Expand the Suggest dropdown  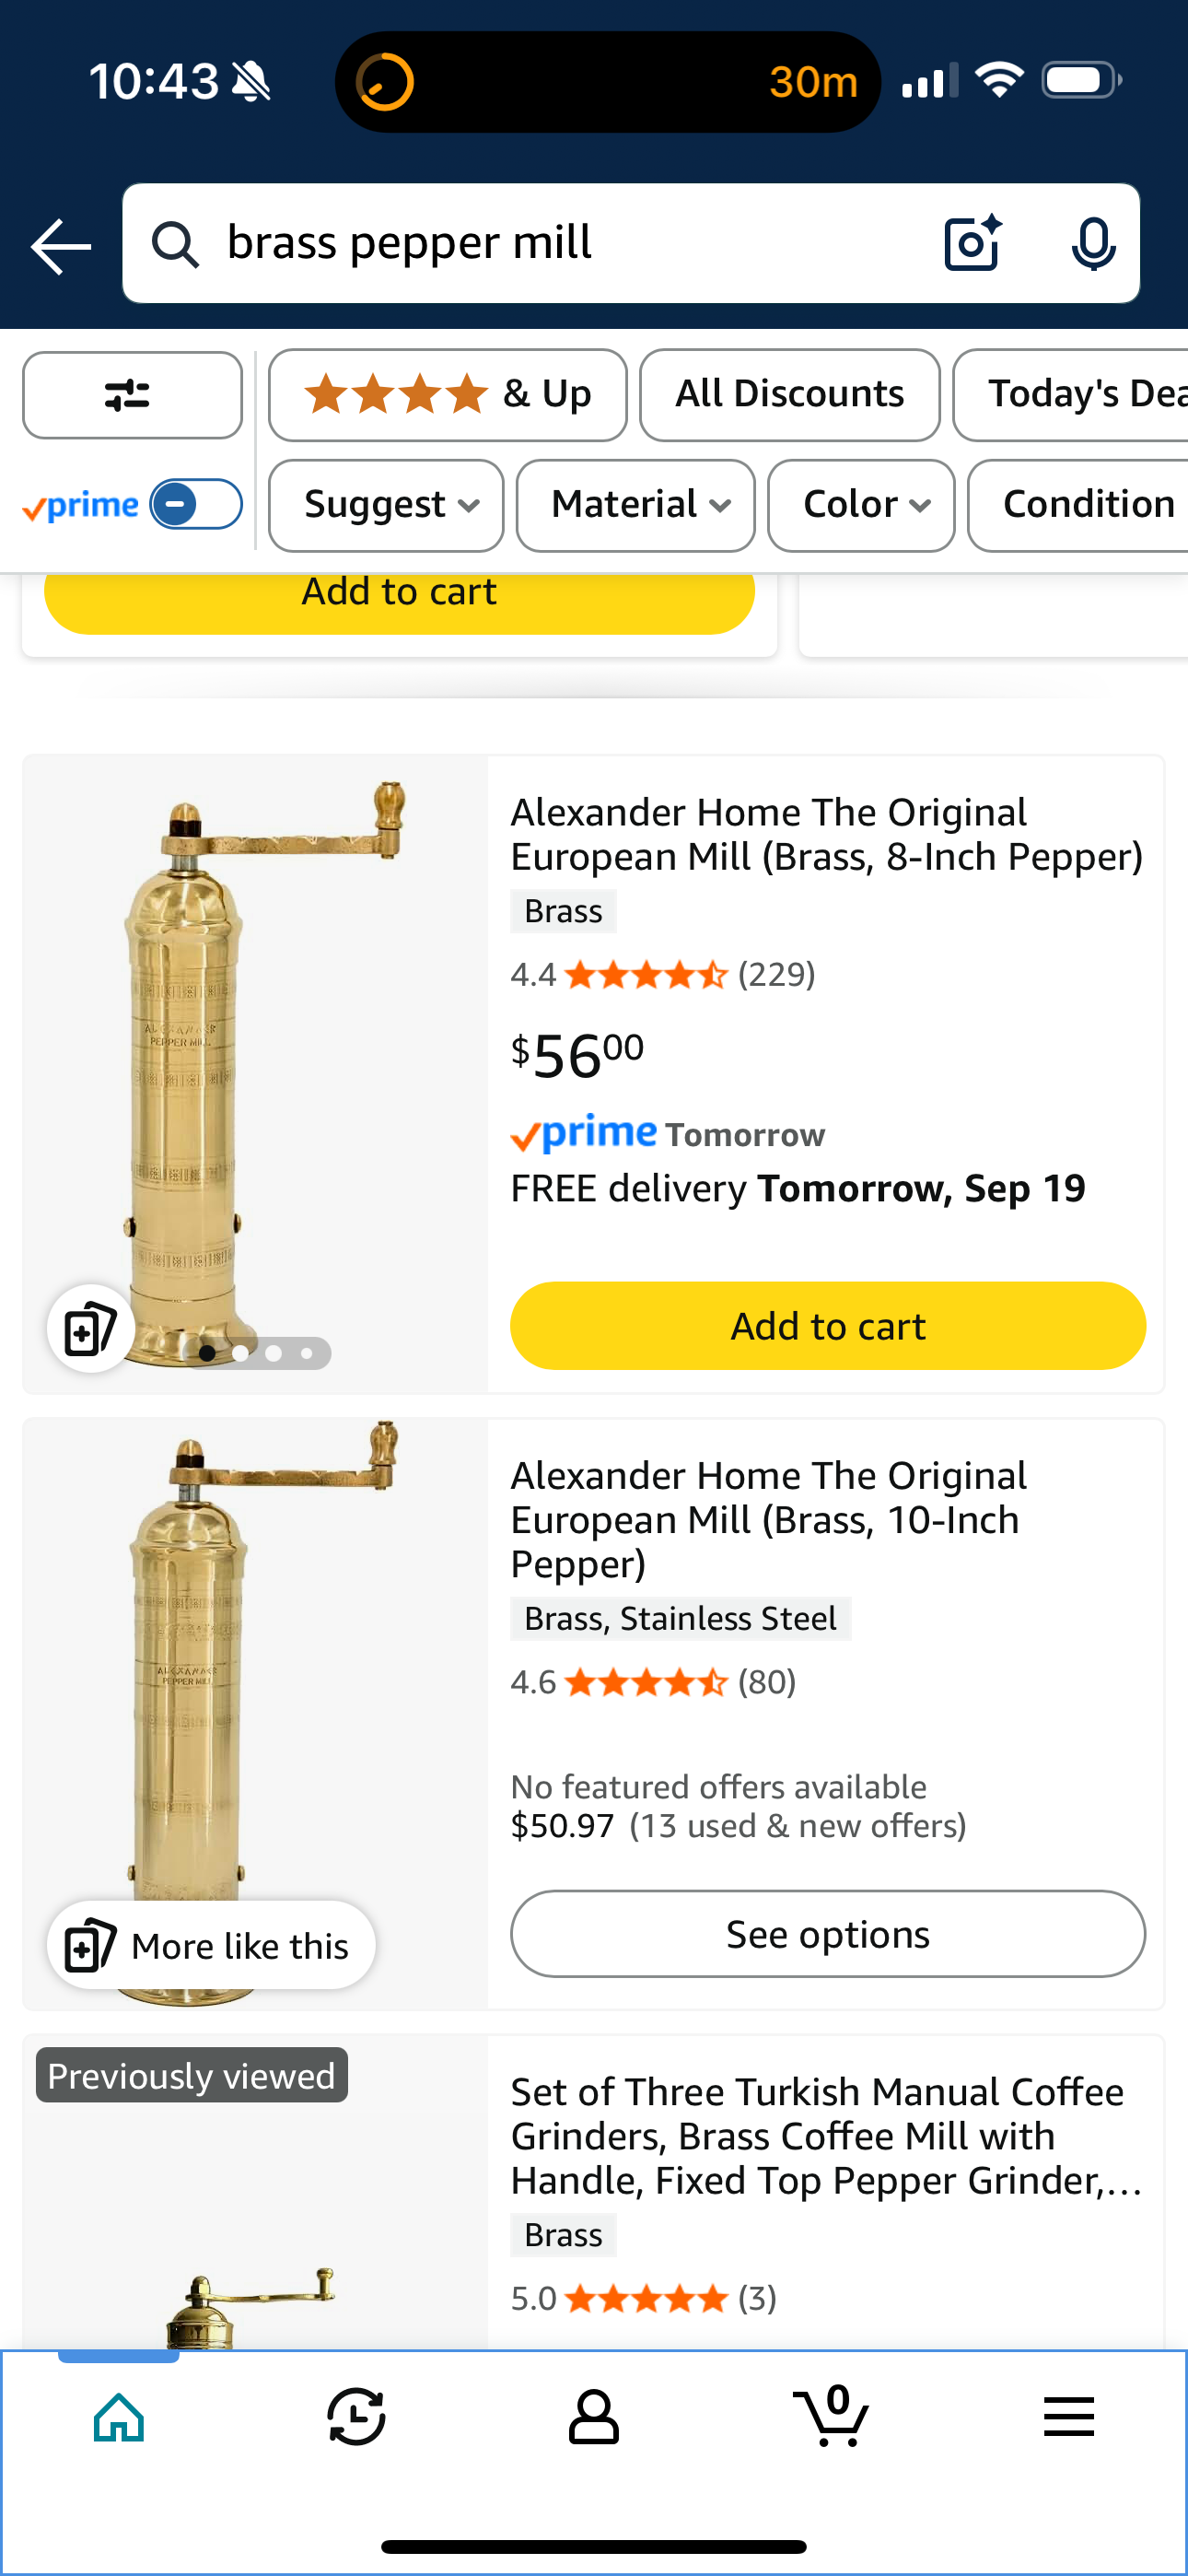(x=386, y=505)
